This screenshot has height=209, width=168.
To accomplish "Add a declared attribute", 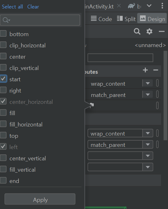I will (145, 70).
